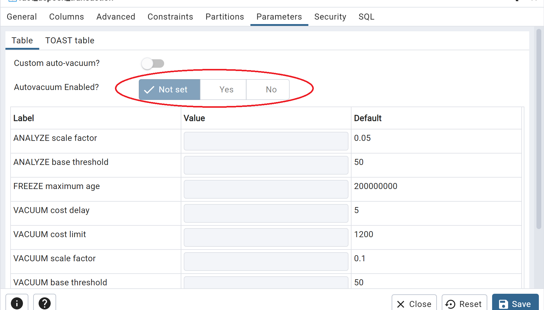Focus the VACUUM cost limit value field
Viewport: 544px width, 310px height.
(266, 237)
